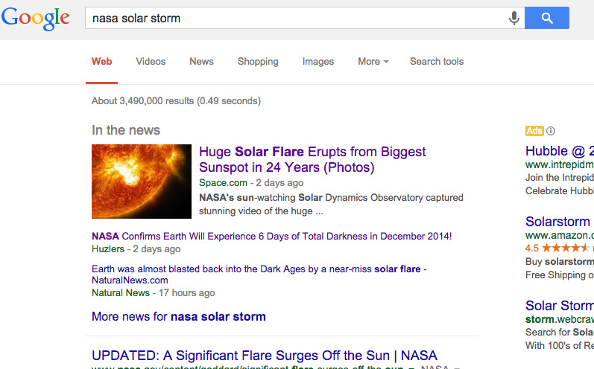Screen dimensions: 594x369
Task: Open the Images tab
Action: tap(318, 62)
